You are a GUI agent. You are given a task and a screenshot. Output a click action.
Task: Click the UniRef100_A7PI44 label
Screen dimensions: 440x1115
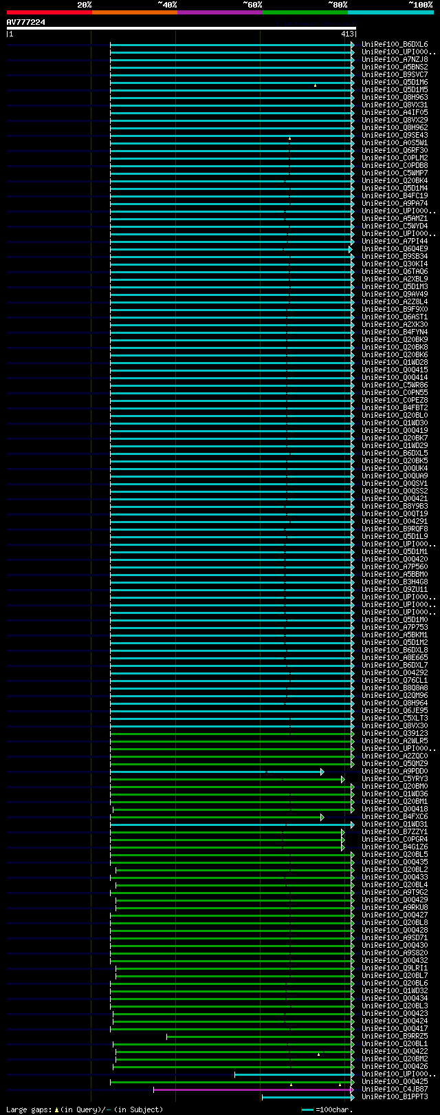coord(395,242)
